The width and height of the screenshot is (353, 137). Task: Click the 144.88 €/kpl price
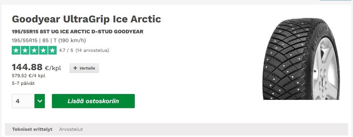tap(36, 67)
